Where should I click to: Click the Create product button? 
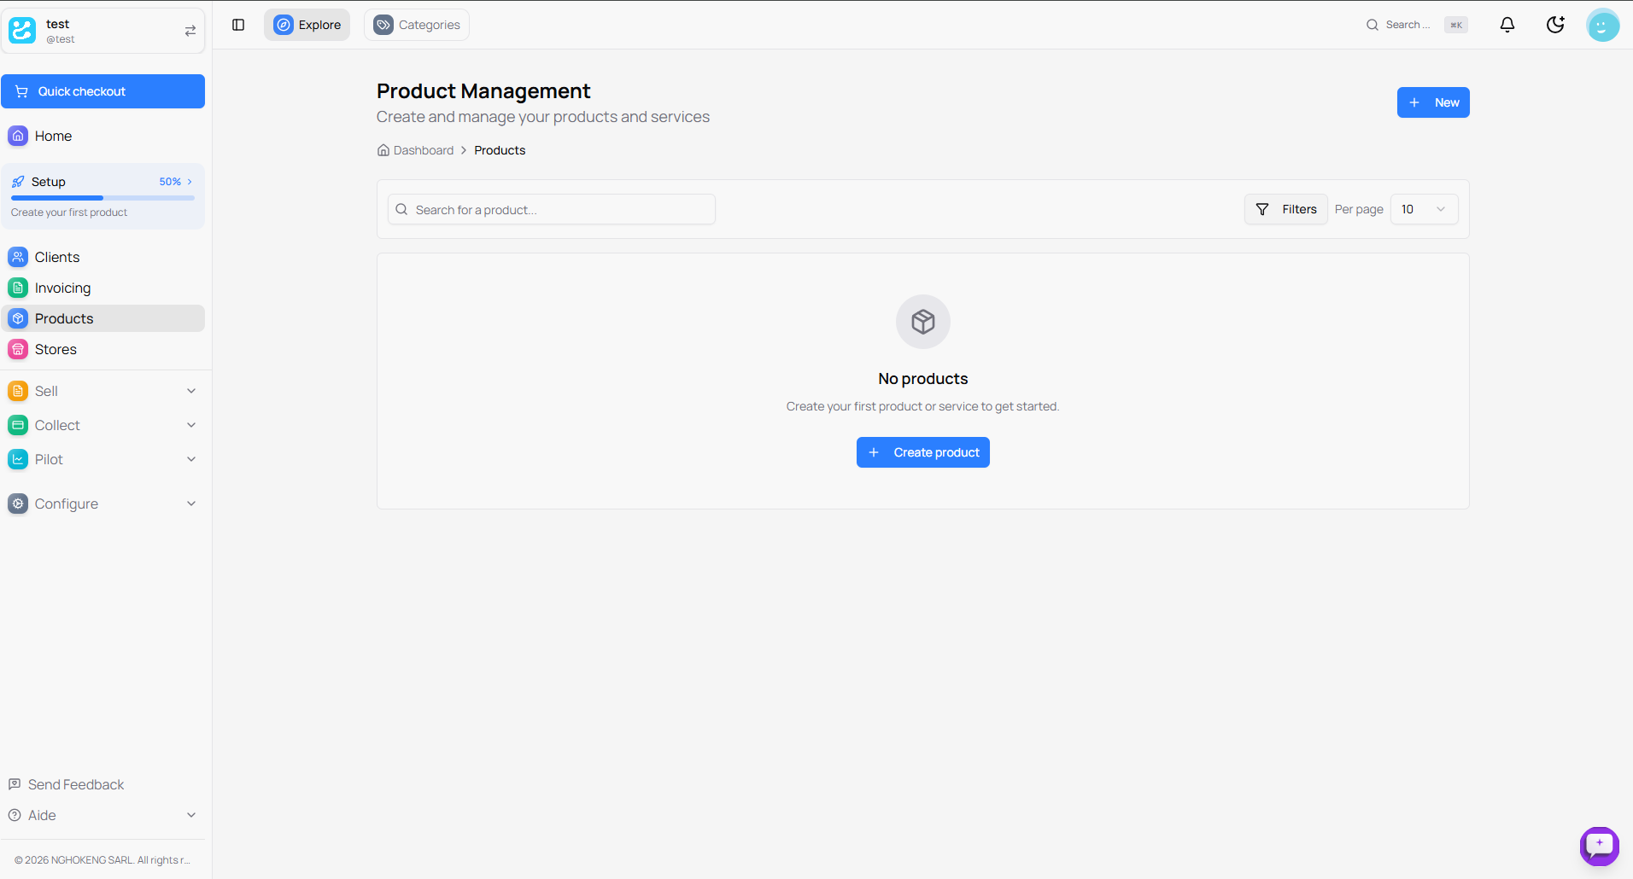click(922, 452)
